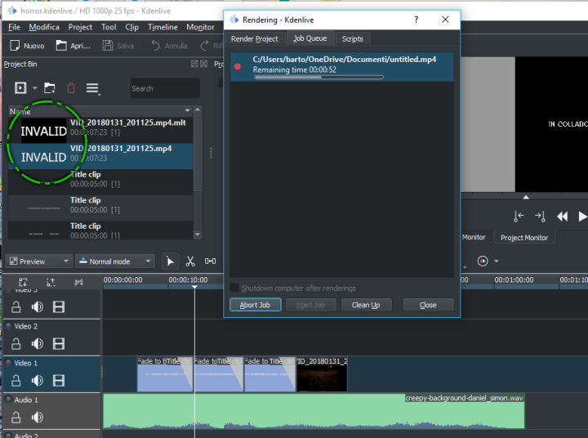
Task: Click the Nuovo new project button
Action: (x=27, y=46)
